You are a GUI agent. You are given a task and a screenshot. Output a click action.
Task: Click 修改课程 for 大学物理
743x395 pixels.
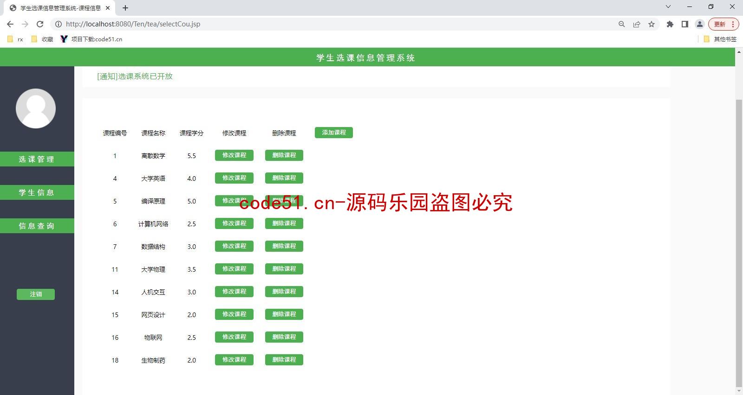[234, 269]
